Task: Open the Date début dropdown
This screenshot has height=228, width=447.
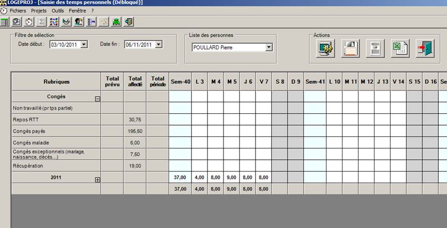Action: click(84, 45)
